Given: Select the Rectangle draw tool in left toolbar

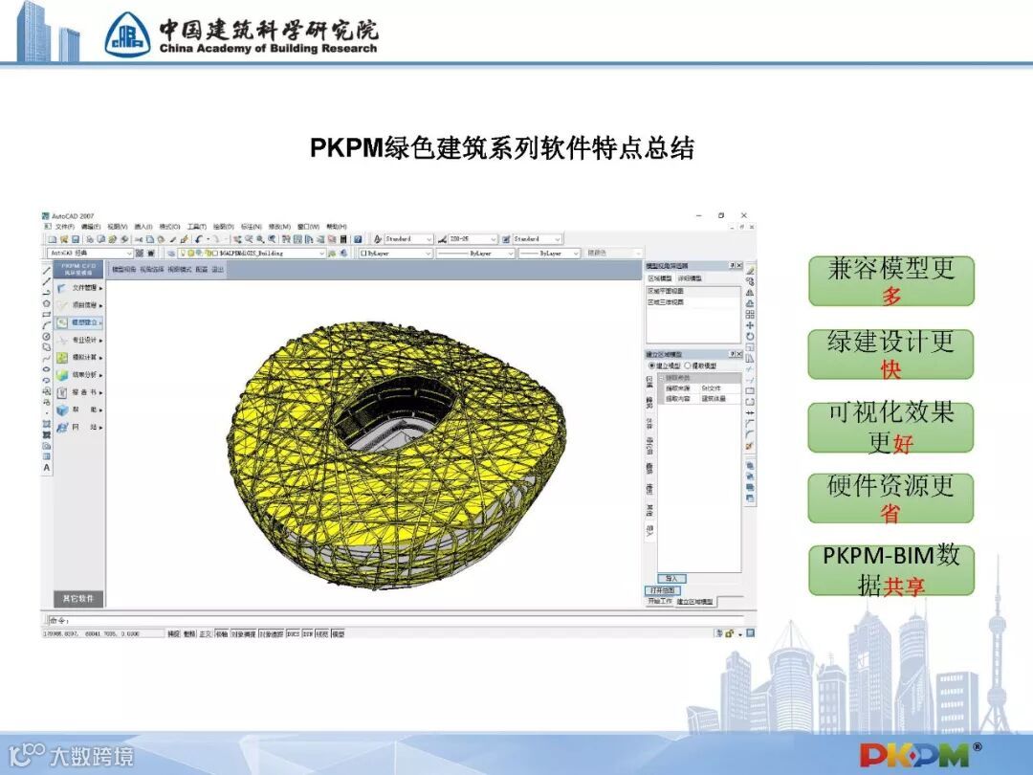Looking at the screenshot, I should click(46, 315).
